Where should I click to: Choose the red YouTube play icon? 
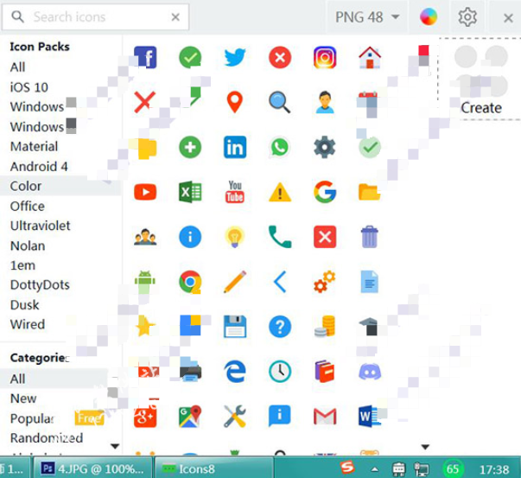tap(145, 192)
